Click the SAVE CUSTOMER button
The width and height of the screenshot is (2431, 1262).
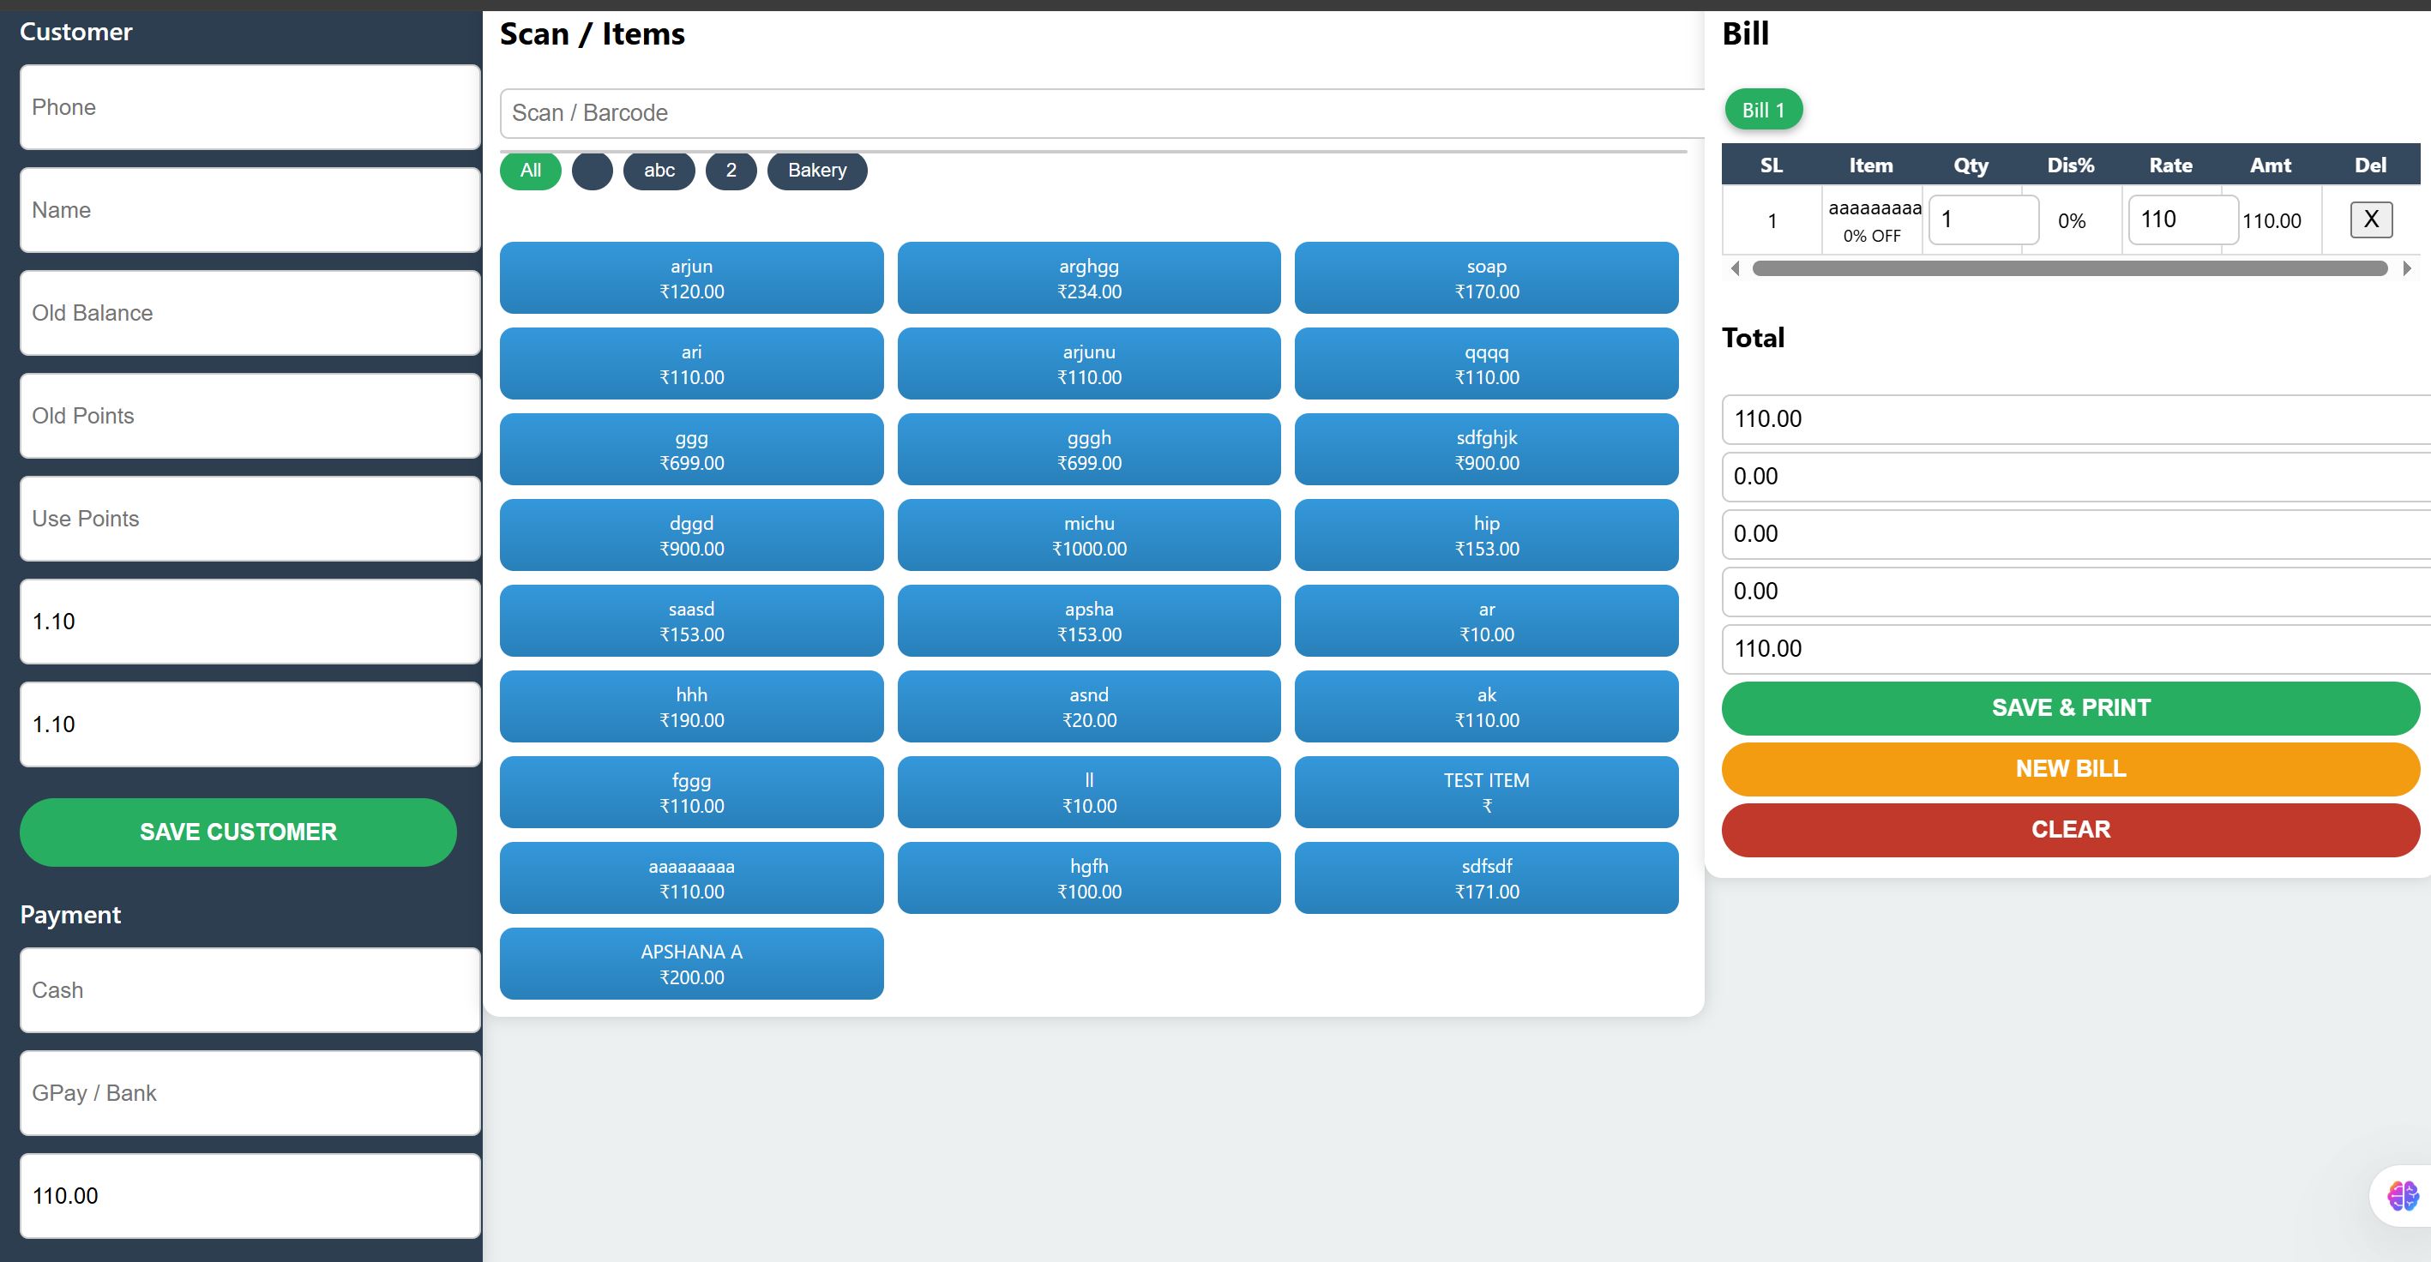[x=238, y=832]
